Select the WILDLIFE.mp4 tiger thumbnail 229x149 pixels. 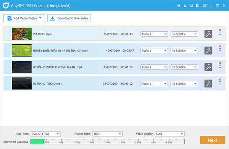point(22,34)
